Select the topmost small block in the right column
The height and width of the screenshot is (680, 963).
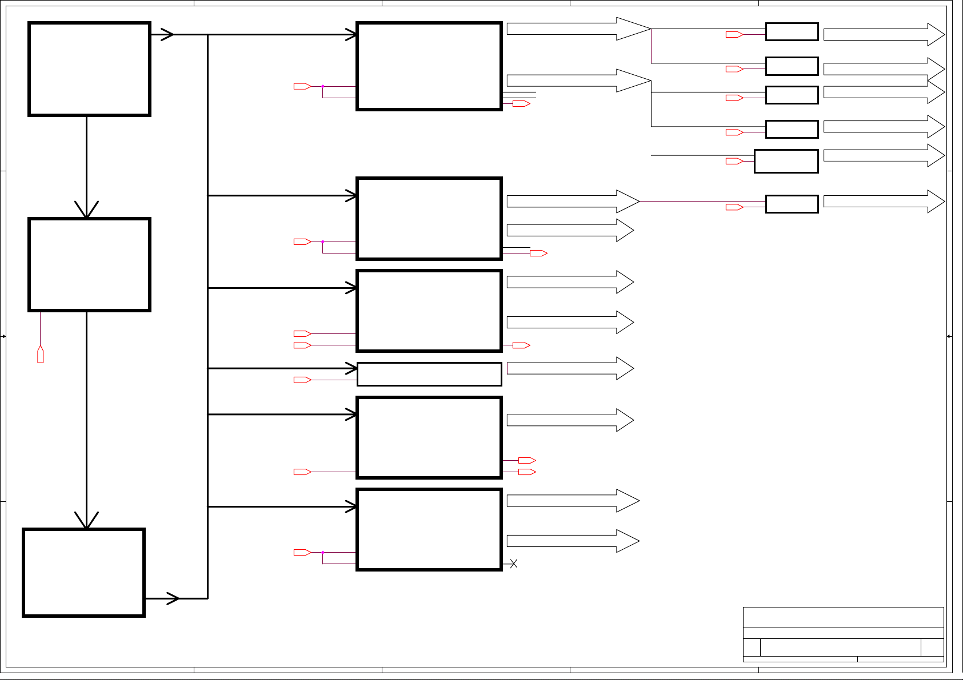792,31
